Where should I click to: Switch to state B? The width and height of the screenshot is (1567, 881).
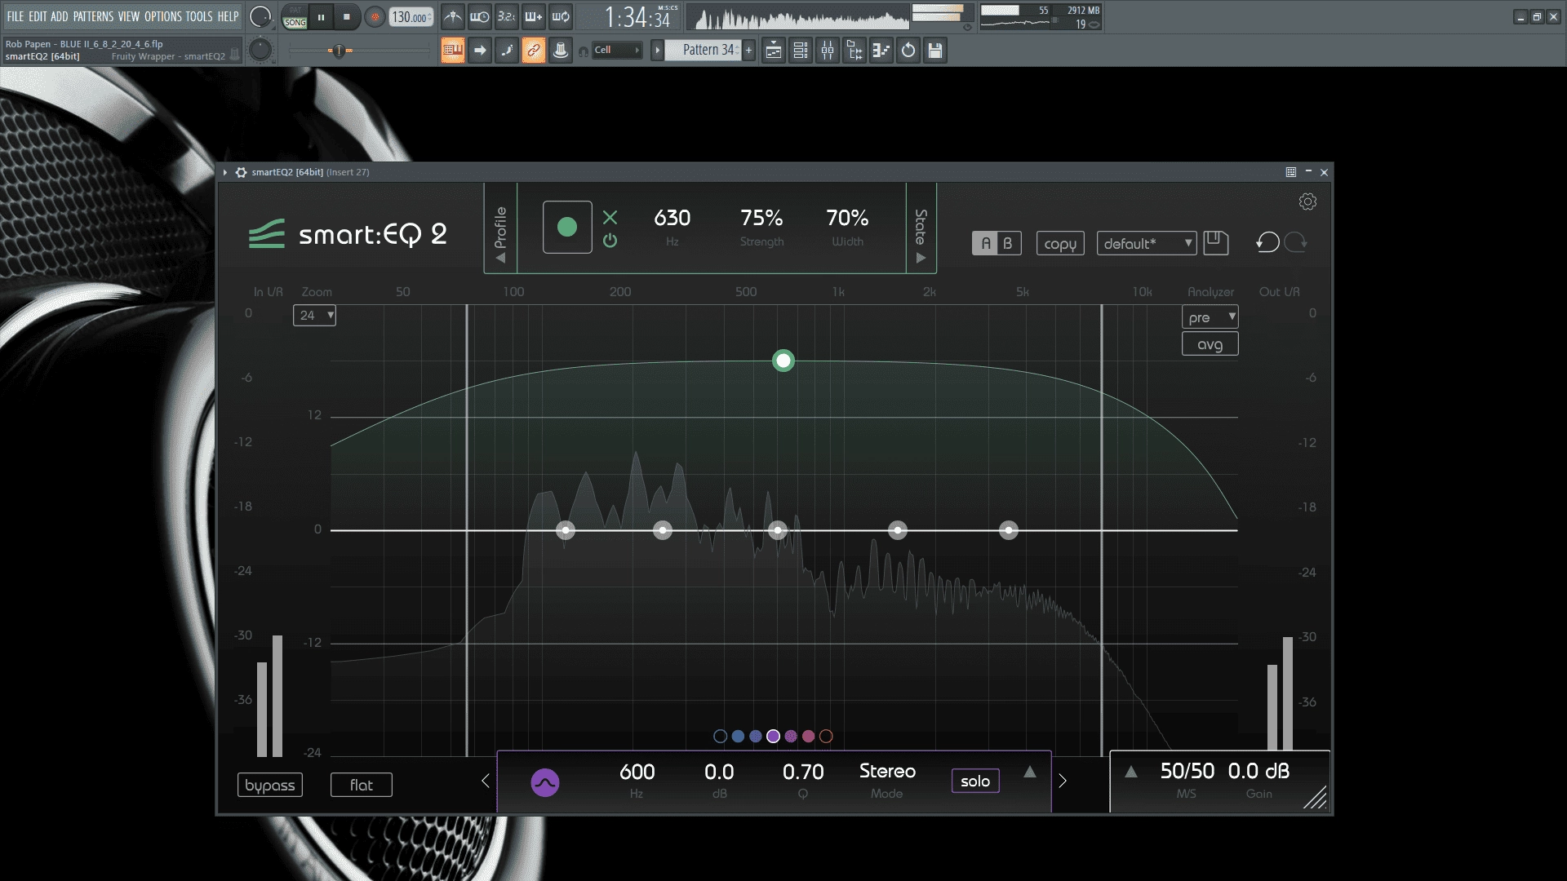coord(1008,243)
